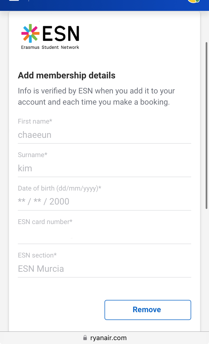Select the ryanair.com address text

(108, 338)
